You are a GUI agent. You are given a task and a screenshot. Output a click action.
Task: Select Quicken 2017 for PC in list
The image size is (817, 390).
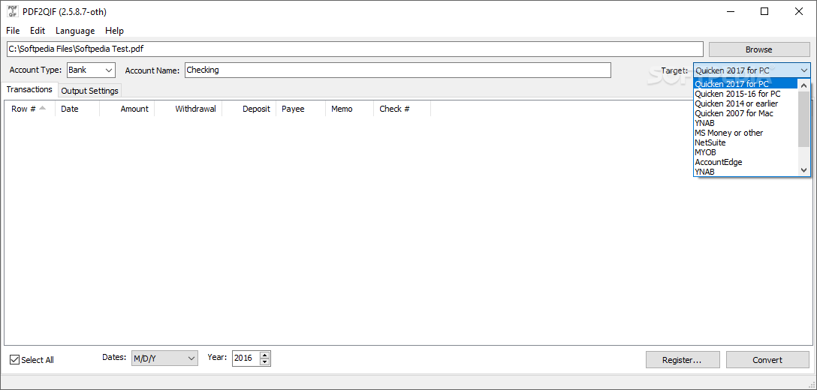[x=746, y=84]
